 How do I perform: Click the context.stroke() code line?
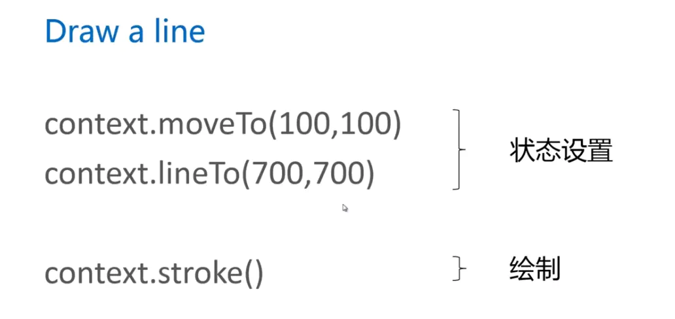pyautogui.click(x=154, y=273)
